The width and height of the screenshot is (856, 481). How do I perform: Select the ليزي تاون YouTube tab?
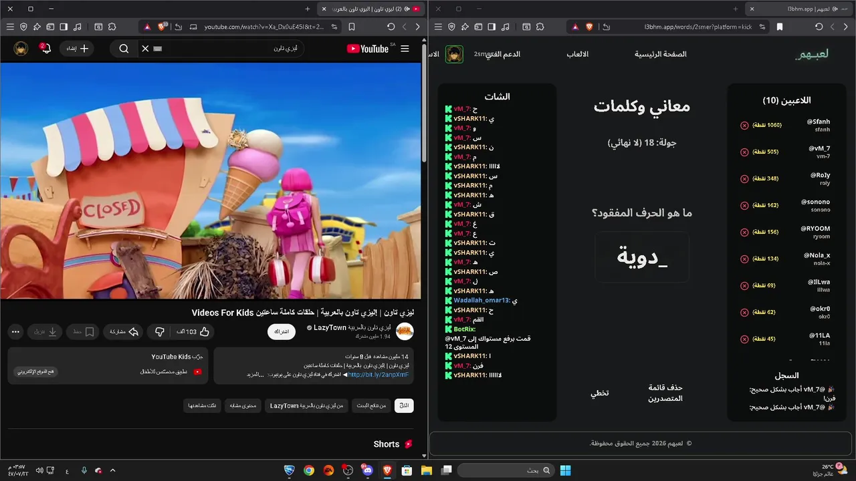(370, 9)
